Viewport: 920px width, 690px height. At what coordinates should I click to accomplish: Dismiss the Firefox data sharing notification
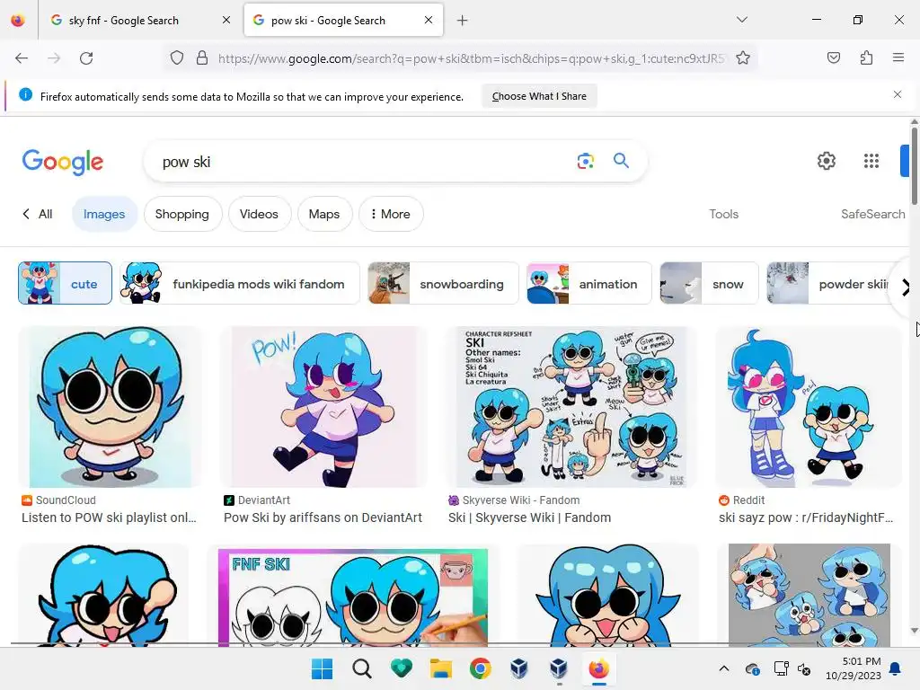898,94
